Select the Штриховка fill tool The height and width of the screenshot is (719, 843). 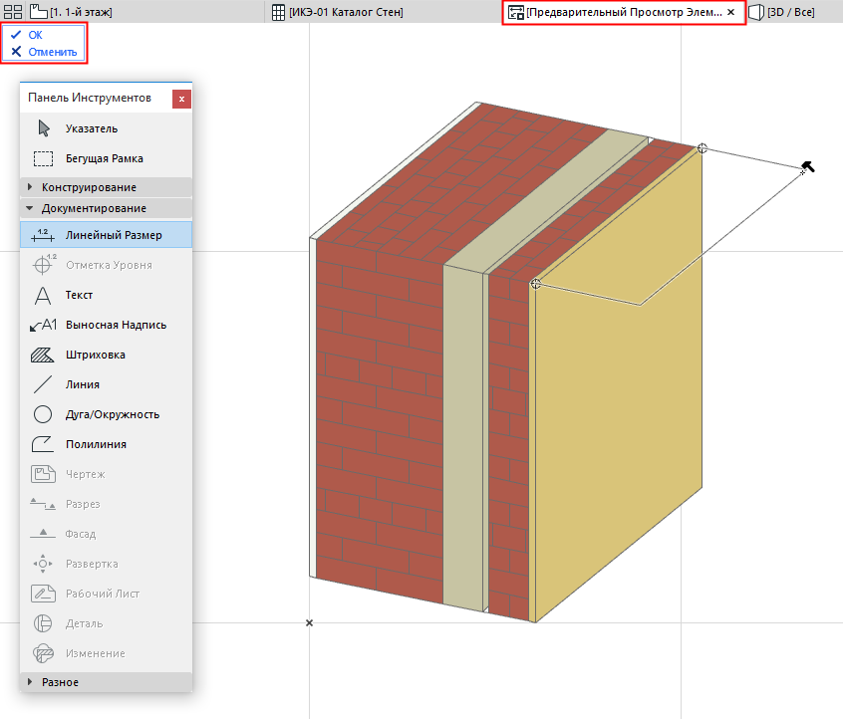coord(106,355)
